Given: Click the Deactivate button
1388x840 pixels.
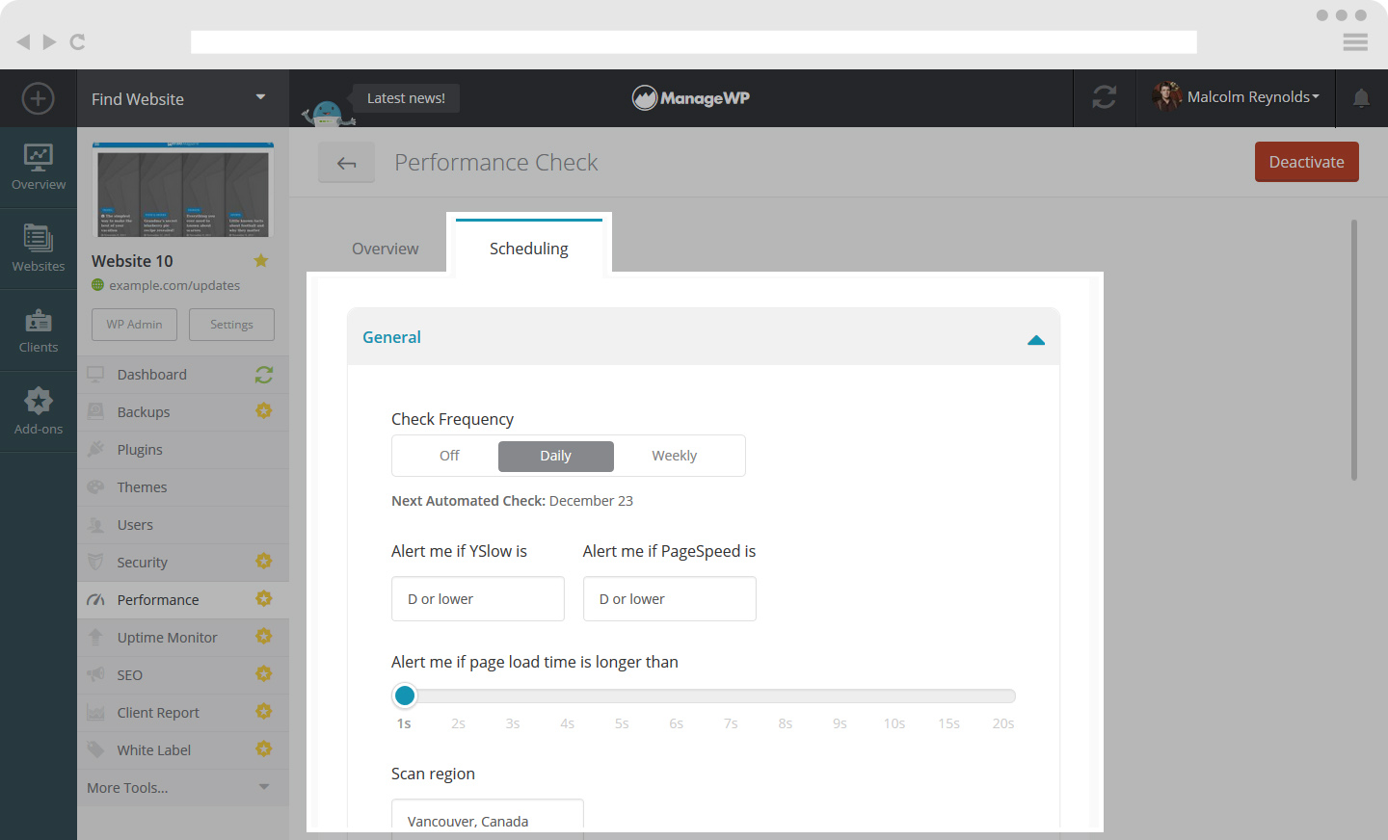Looking at the screenshot, I should pos(1307,162).
